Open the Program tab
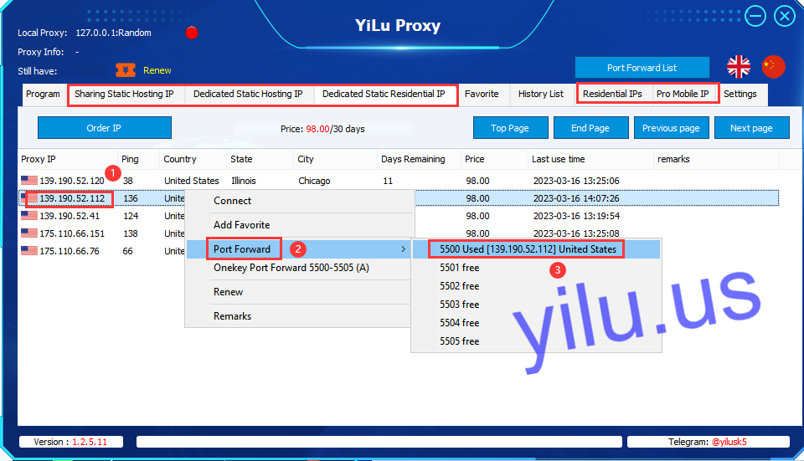Screen dimensions: 804x461 pyautogui.click(x=43, y=95)
